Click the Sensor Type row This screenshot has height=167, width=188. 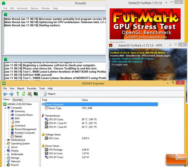click(x=100, y=108)
